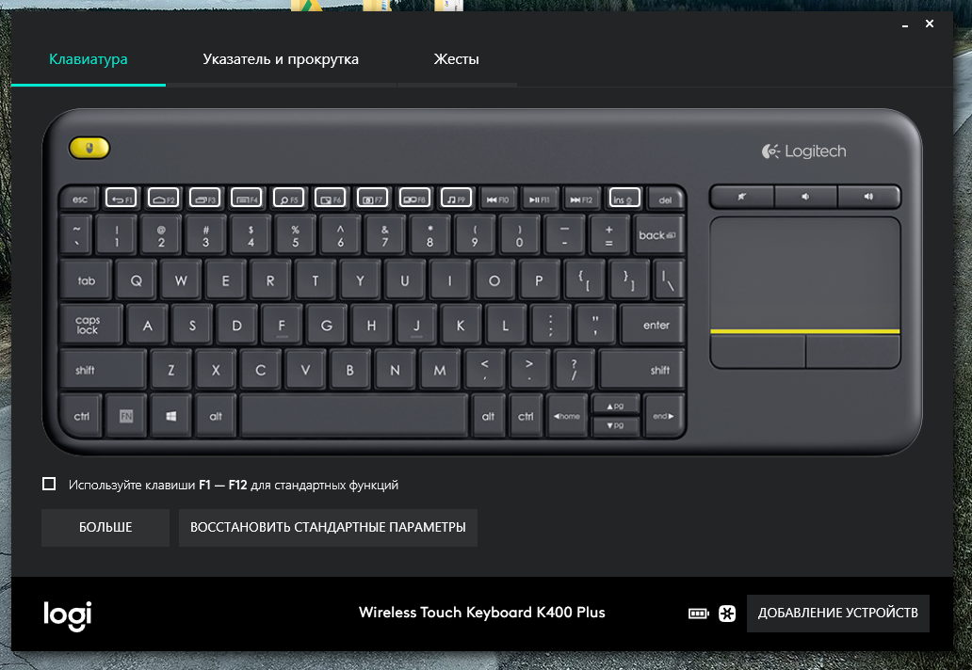Select the F6 key on the keyboard image
This screenshot has height=670, width=972.
331,199
